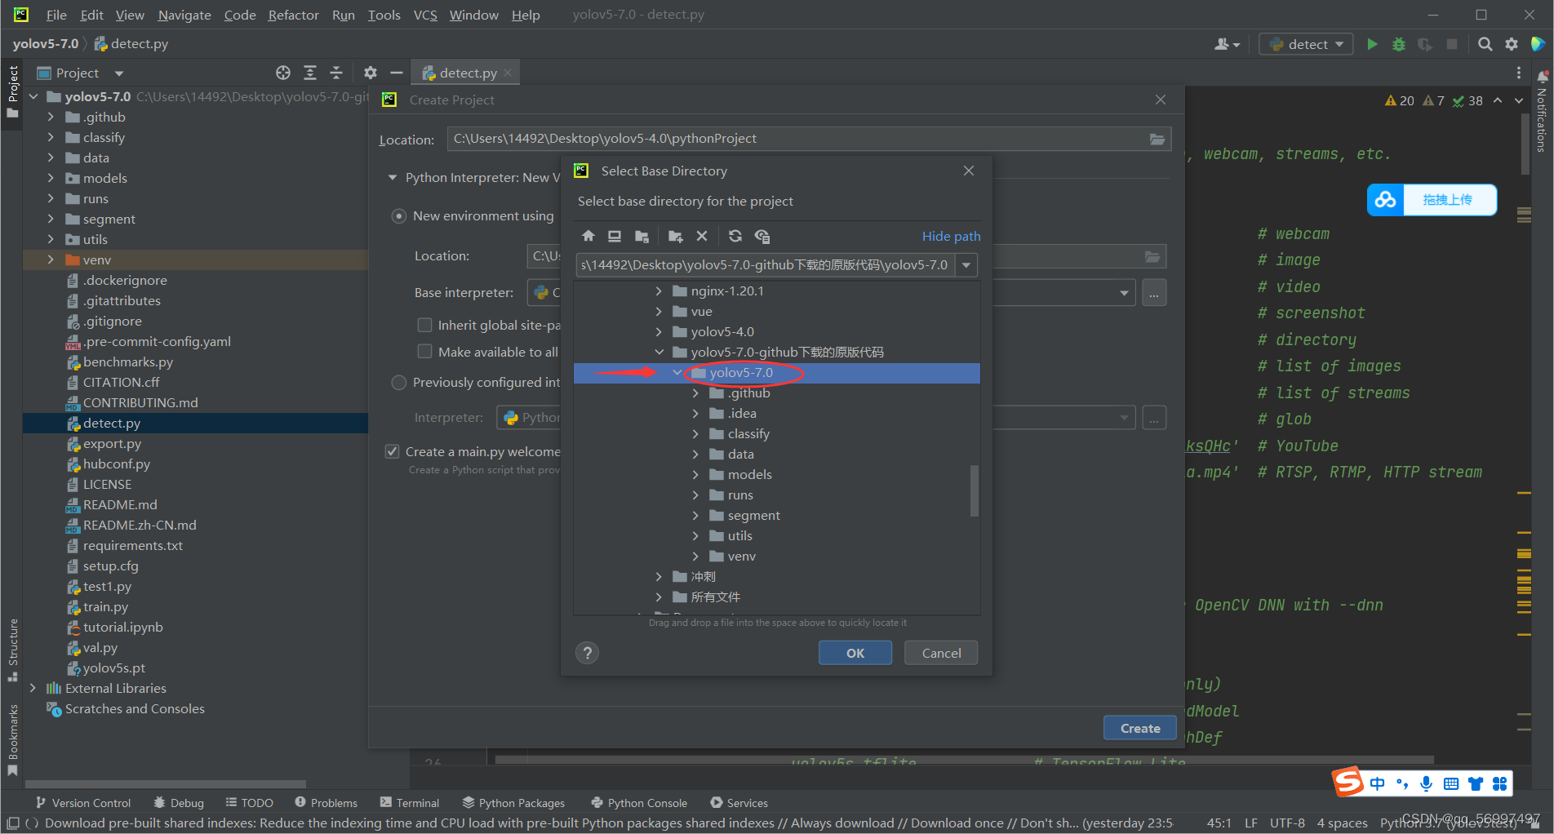Open the path history dropdown arrow
The width and height of the screenshot is (1554, 834).
[966, 264]
